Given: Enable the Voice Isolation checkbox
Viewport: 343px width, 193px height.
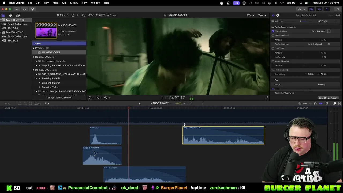Looking at the screenshot, I should 273,36.
